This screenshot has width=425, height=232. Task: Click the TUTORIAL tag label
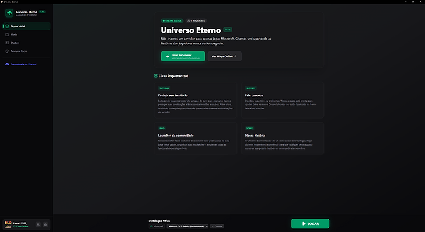[x=164, y=88]
